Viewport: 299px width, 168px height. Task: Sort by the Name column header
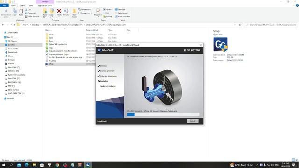point(48,30)
